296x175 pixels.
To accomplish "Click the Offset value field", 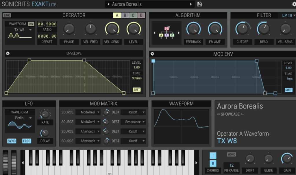I will (47, 36).
